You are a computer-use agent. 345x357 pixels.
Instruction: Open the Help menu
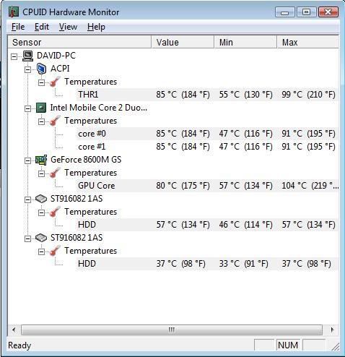[x=96, y=27]
